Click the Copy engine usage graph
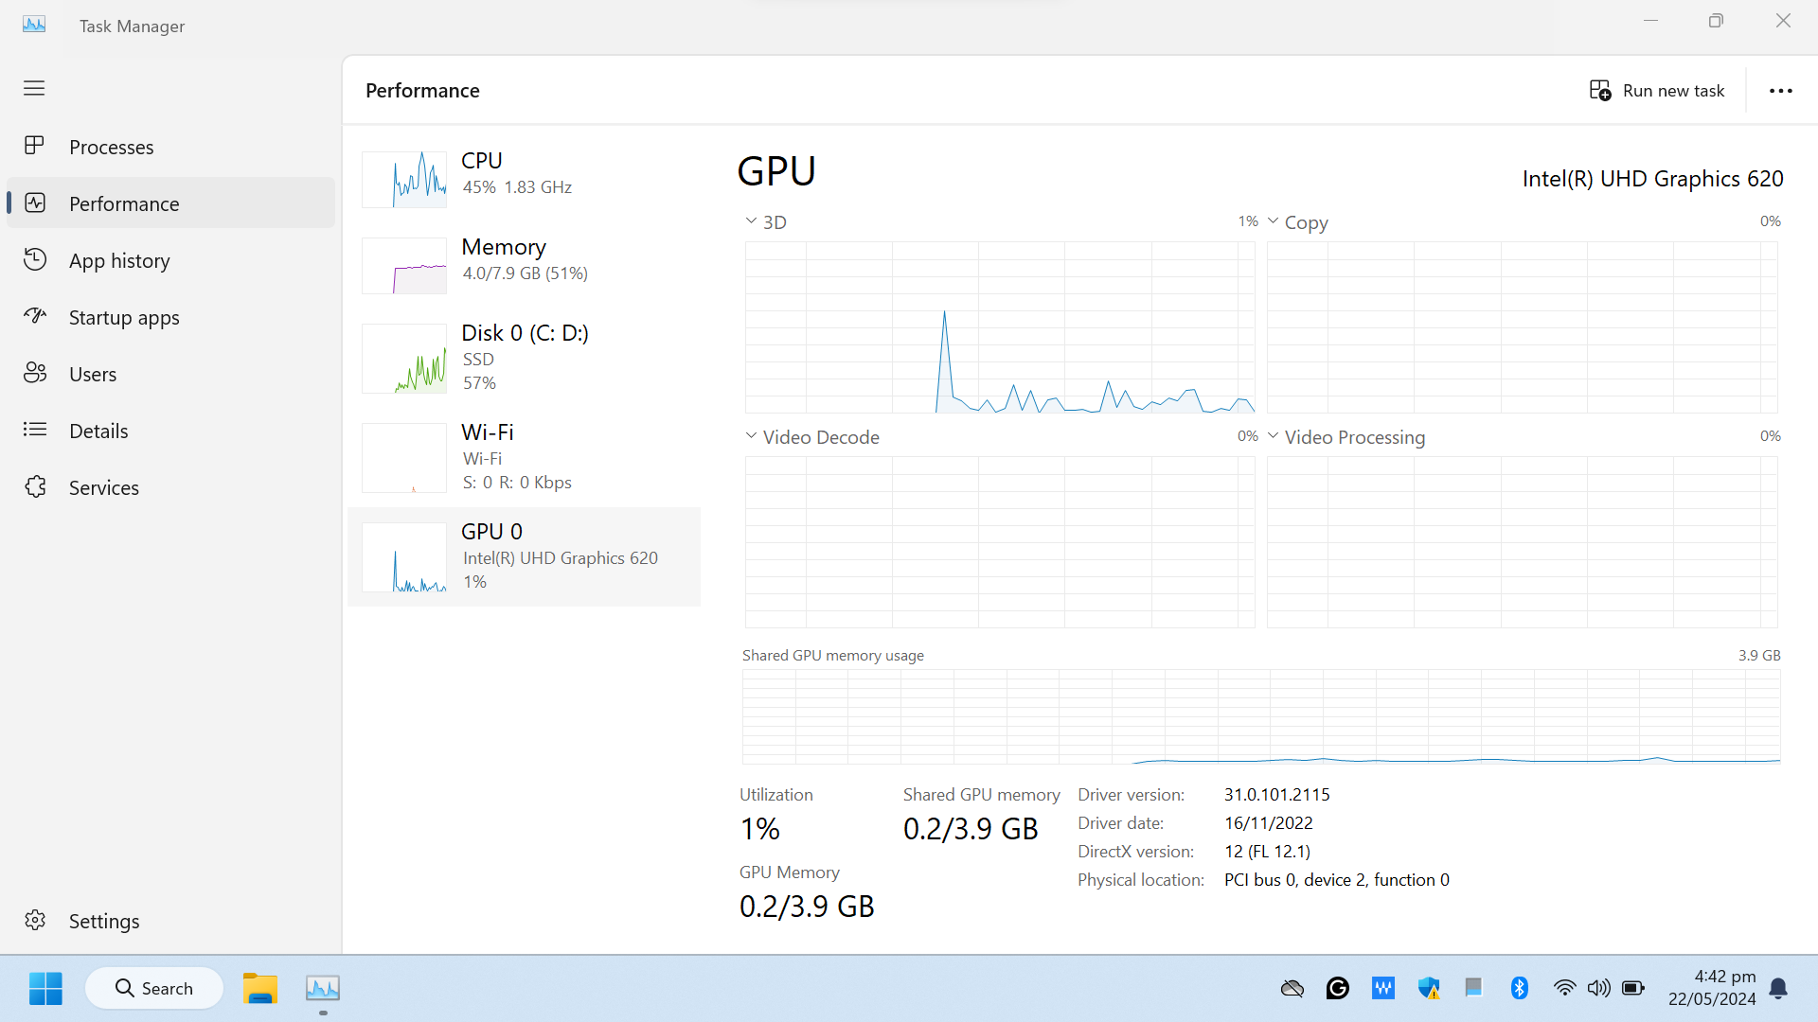Image resolution: width=1818 pixels, height=1022 pixels. [1522, 327]
